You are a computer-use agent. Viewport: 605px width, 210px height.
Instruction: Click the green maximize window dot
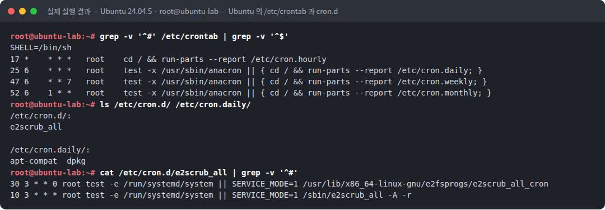[34, 11]
